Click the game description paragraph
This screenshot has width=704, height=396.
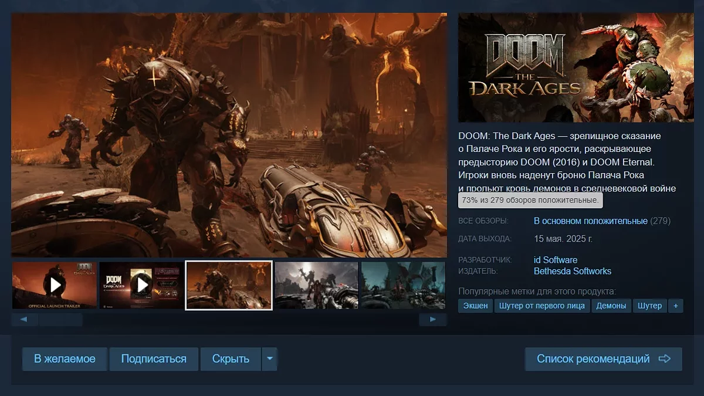tap(567, 162)
